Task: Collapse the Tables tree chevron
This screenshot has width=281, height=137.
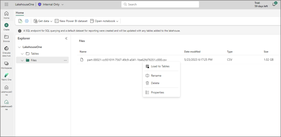Action: 22,54
